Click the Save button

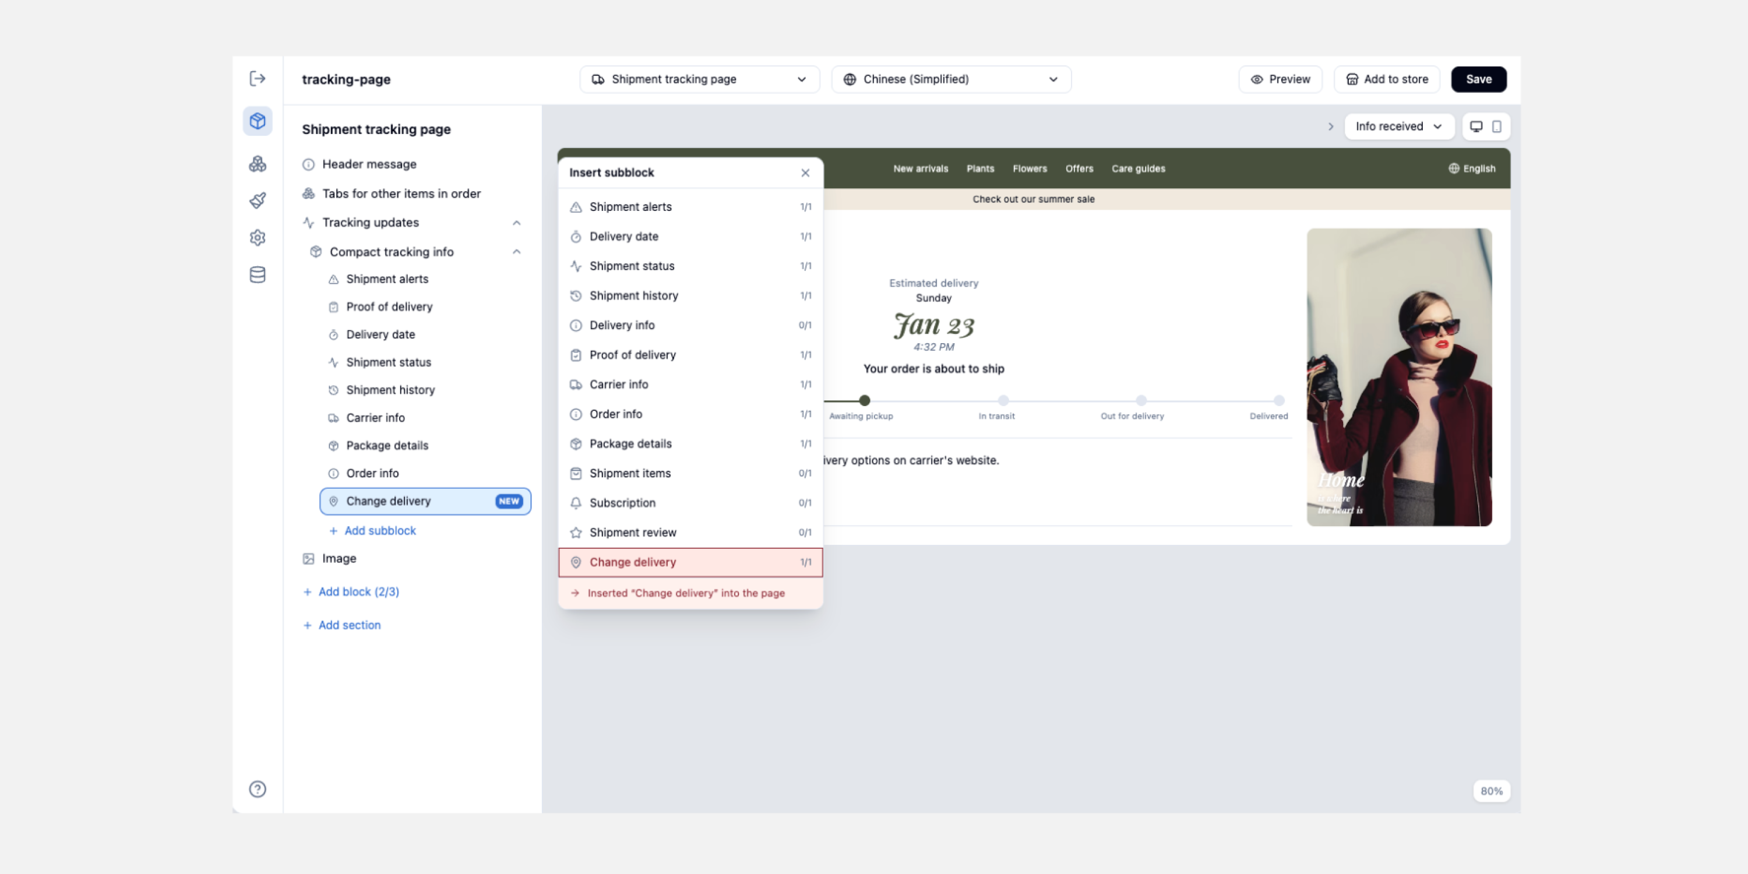tap(1478, 79)
